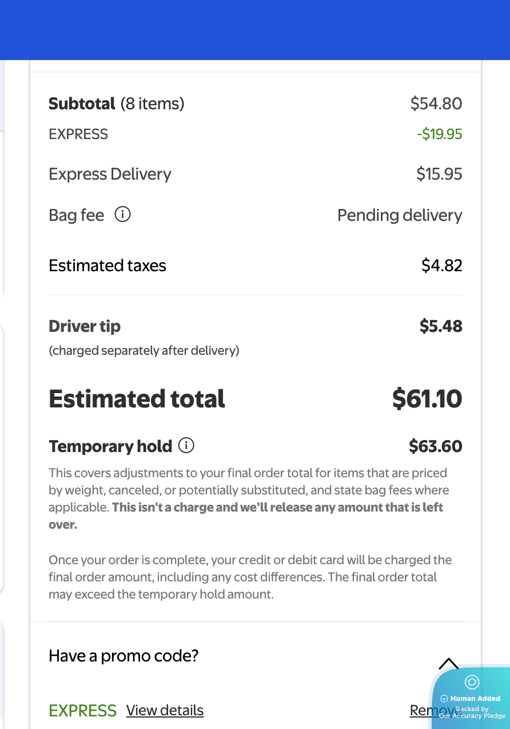
Task: Click the blue header banner
Action: coord(255,30)
